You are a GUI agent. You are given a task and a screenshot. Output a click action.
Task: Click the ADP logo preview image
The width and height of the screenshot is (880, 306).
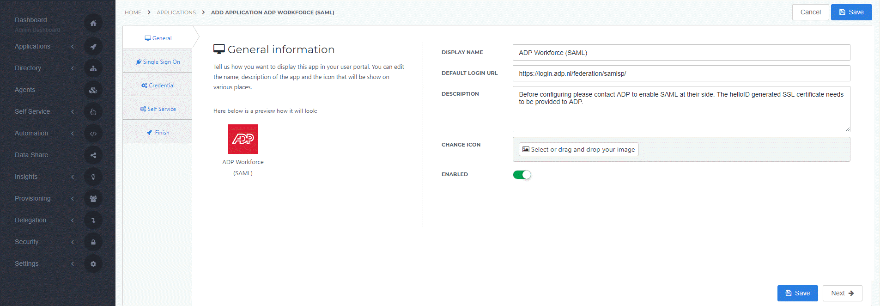pos(243,139)
